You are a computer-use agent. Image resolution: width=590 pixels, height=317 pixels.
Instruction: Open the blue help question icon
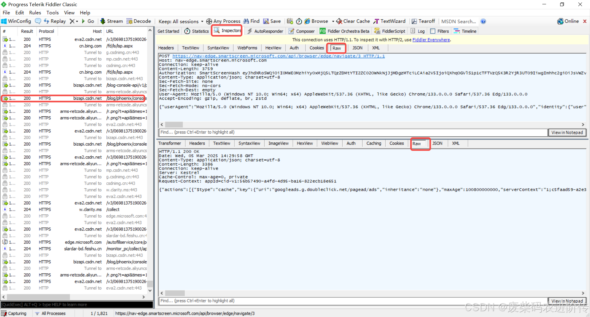(483, 21)
